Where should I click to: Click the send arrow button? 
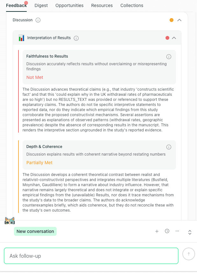[x=188, y=254]
